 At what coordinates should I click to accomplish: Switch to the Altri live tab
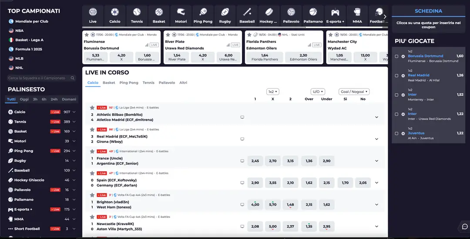click(183, 82)
